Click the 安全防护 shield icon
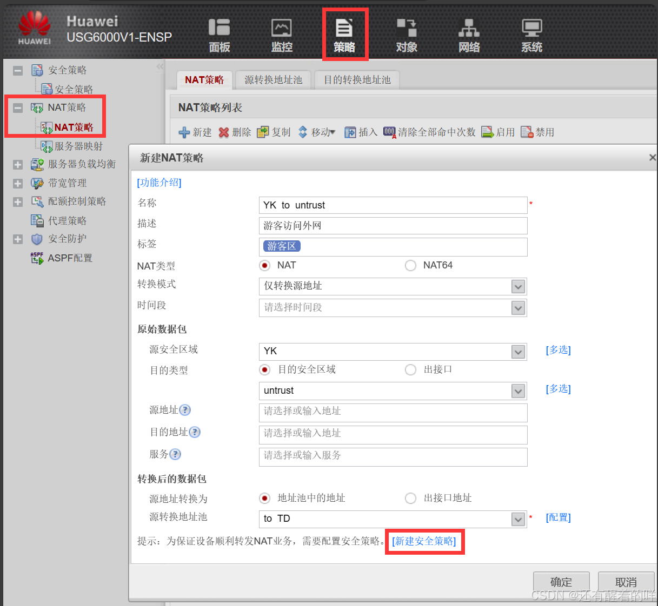 [37, 239]
